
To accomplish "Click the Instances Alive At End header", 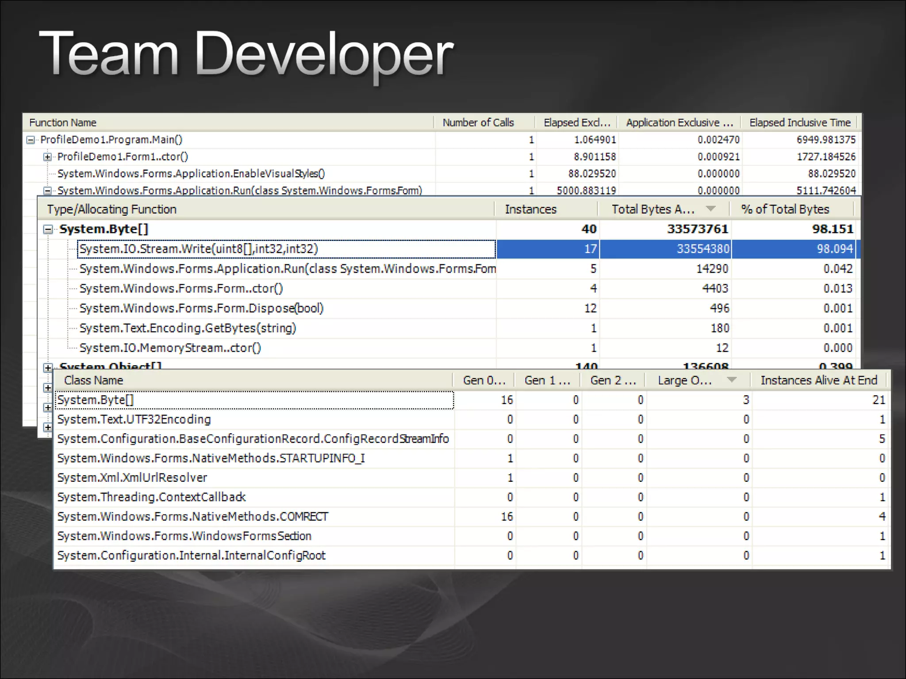I will [x=819, y=380].
